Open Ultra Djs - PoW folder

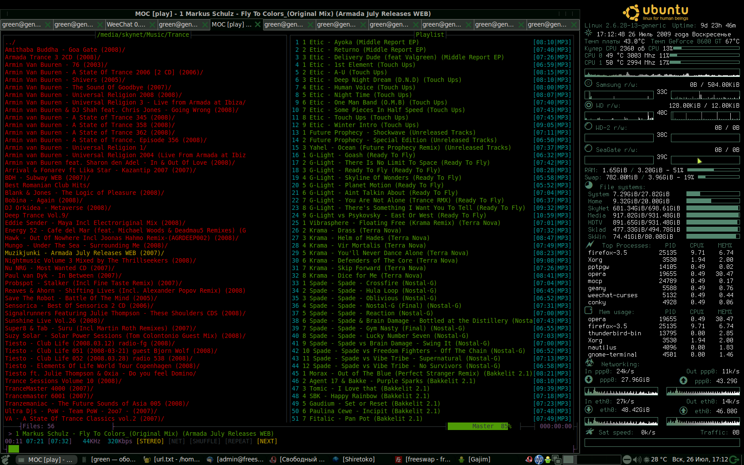[81, 411]
